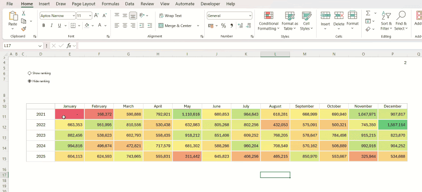Open Format as Table gallery

pyautogui.click(x=290, y=21)
